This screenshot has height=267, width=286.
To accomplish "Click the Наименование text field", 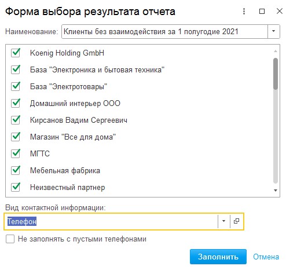I will 164,31.
